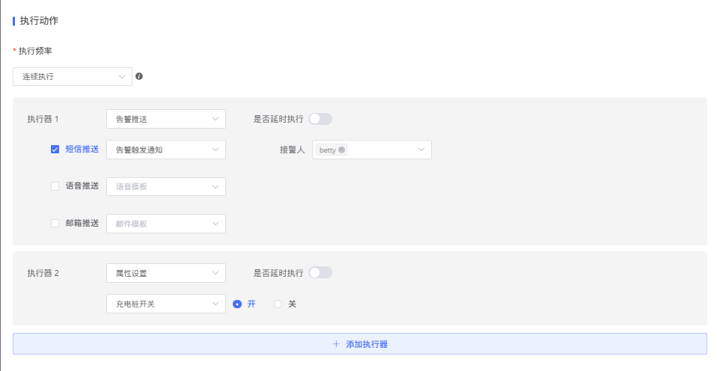Open the 语音模板 dropdown

[x=165, y=186]
